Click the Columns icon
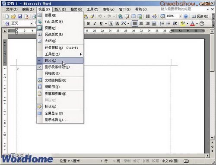Image resolution: width=216 pixels, height=165 pixels. pos(148,16)
